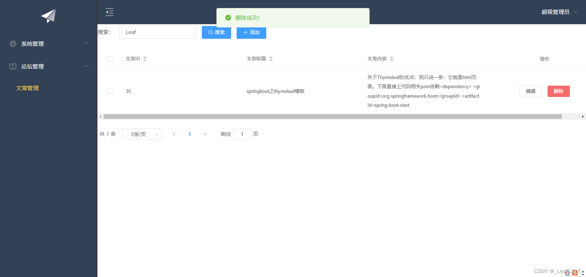Image resolution: width=586 pixels, height=277 pixels.
Task: Click the article content text about Thymeleaf
Action: [424, 91]
